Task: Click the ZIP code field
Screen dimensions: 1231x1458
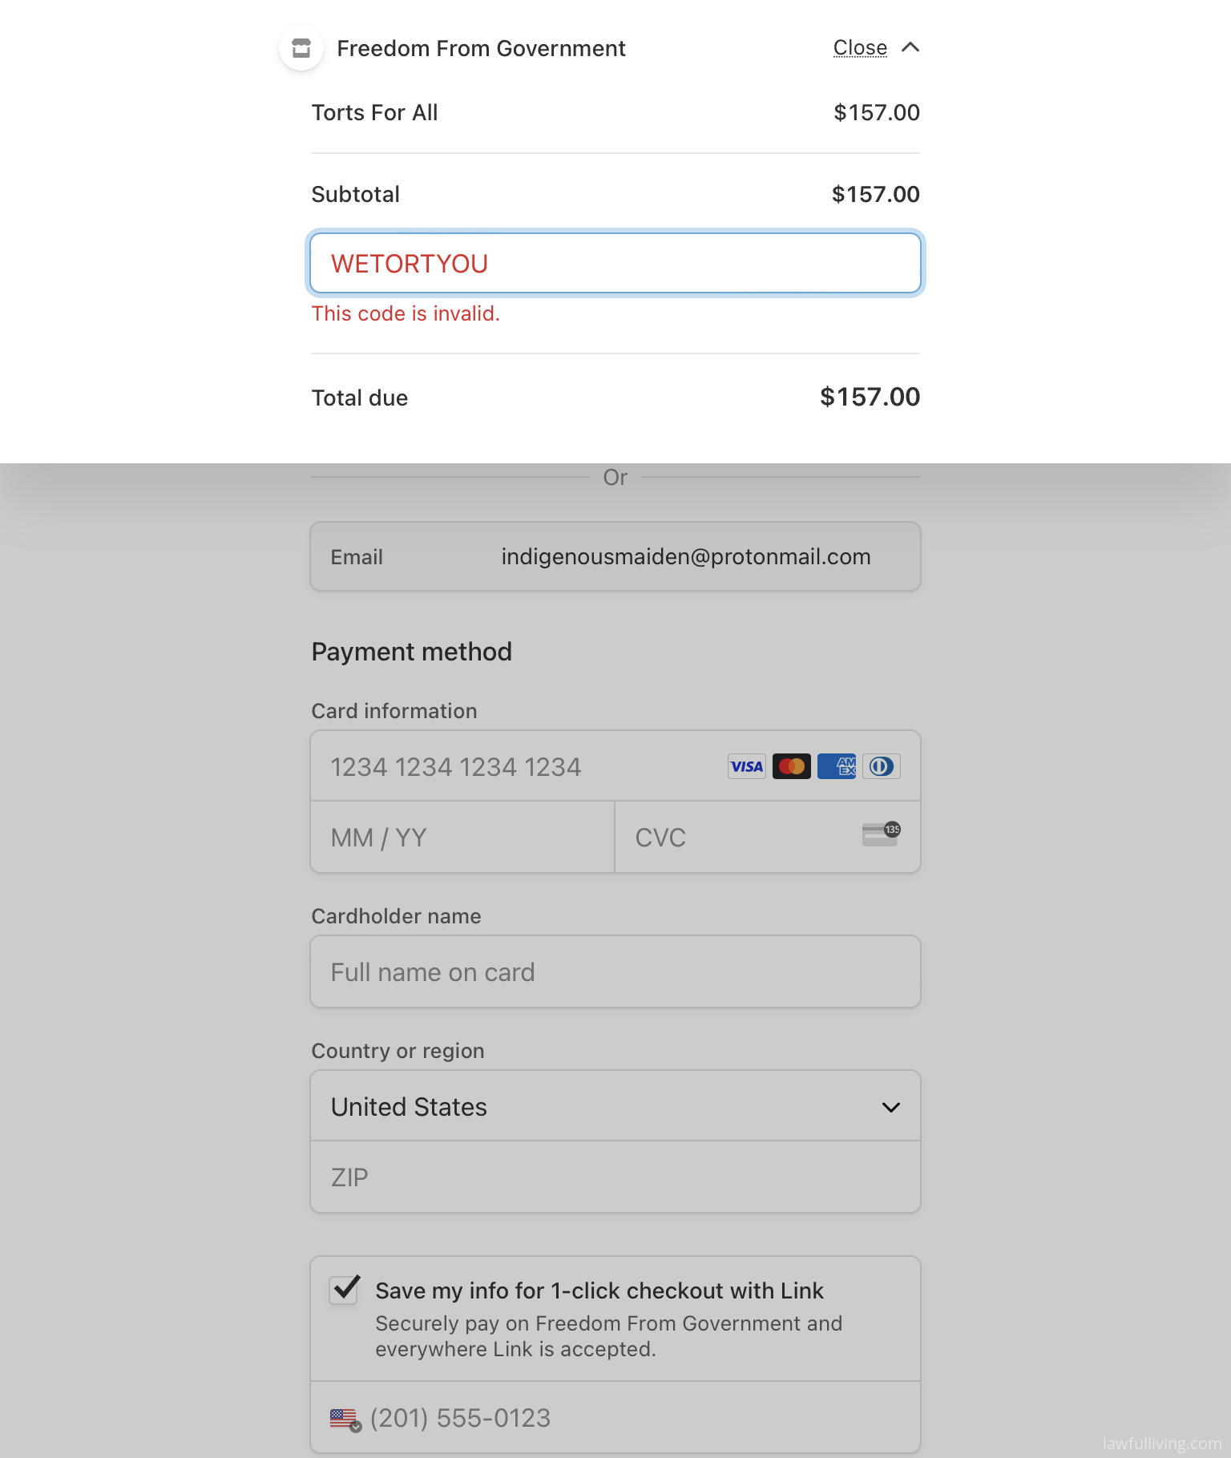Action: pyautogui.click(x=615, y=1177)
